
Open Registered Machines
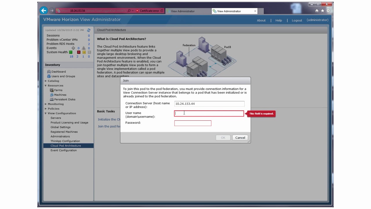click(64, 132)
